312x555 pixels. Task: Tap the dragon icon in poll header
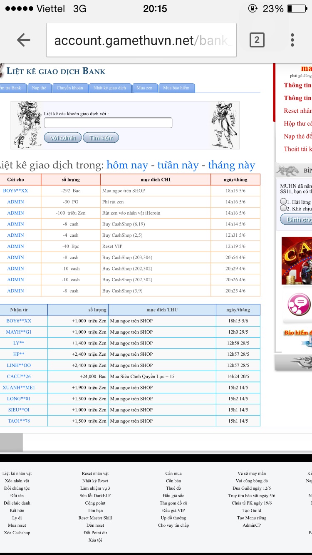pyautogui.click(x=287, y=171)
